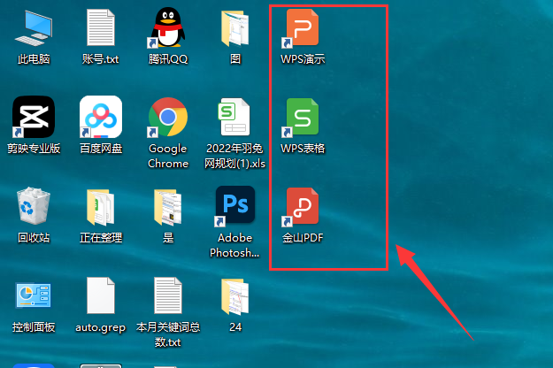Select the Adobe Photoshop shortcut icon
Viewport: 553px width, 368px height.
click(234, 206)
